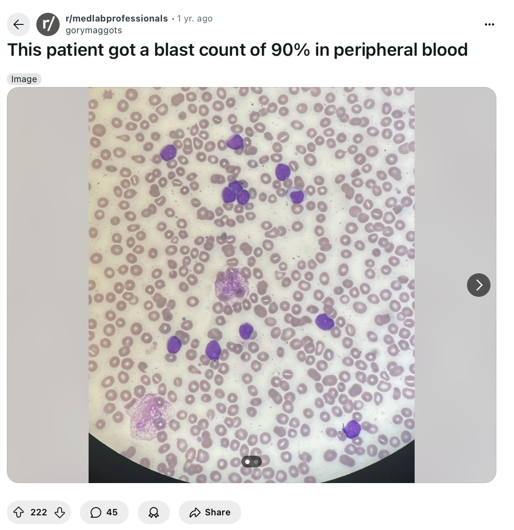This screenshot has height=530, width=514.
Task: Visit the r/medlabprofessionals subreddit link
Action: (x=117, y=19)
